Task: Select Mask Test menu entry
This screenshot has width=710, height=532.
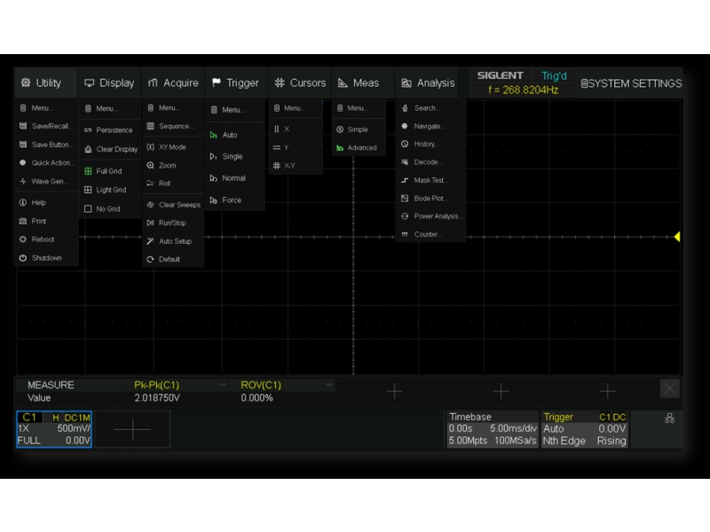Action: coord(430,180)
